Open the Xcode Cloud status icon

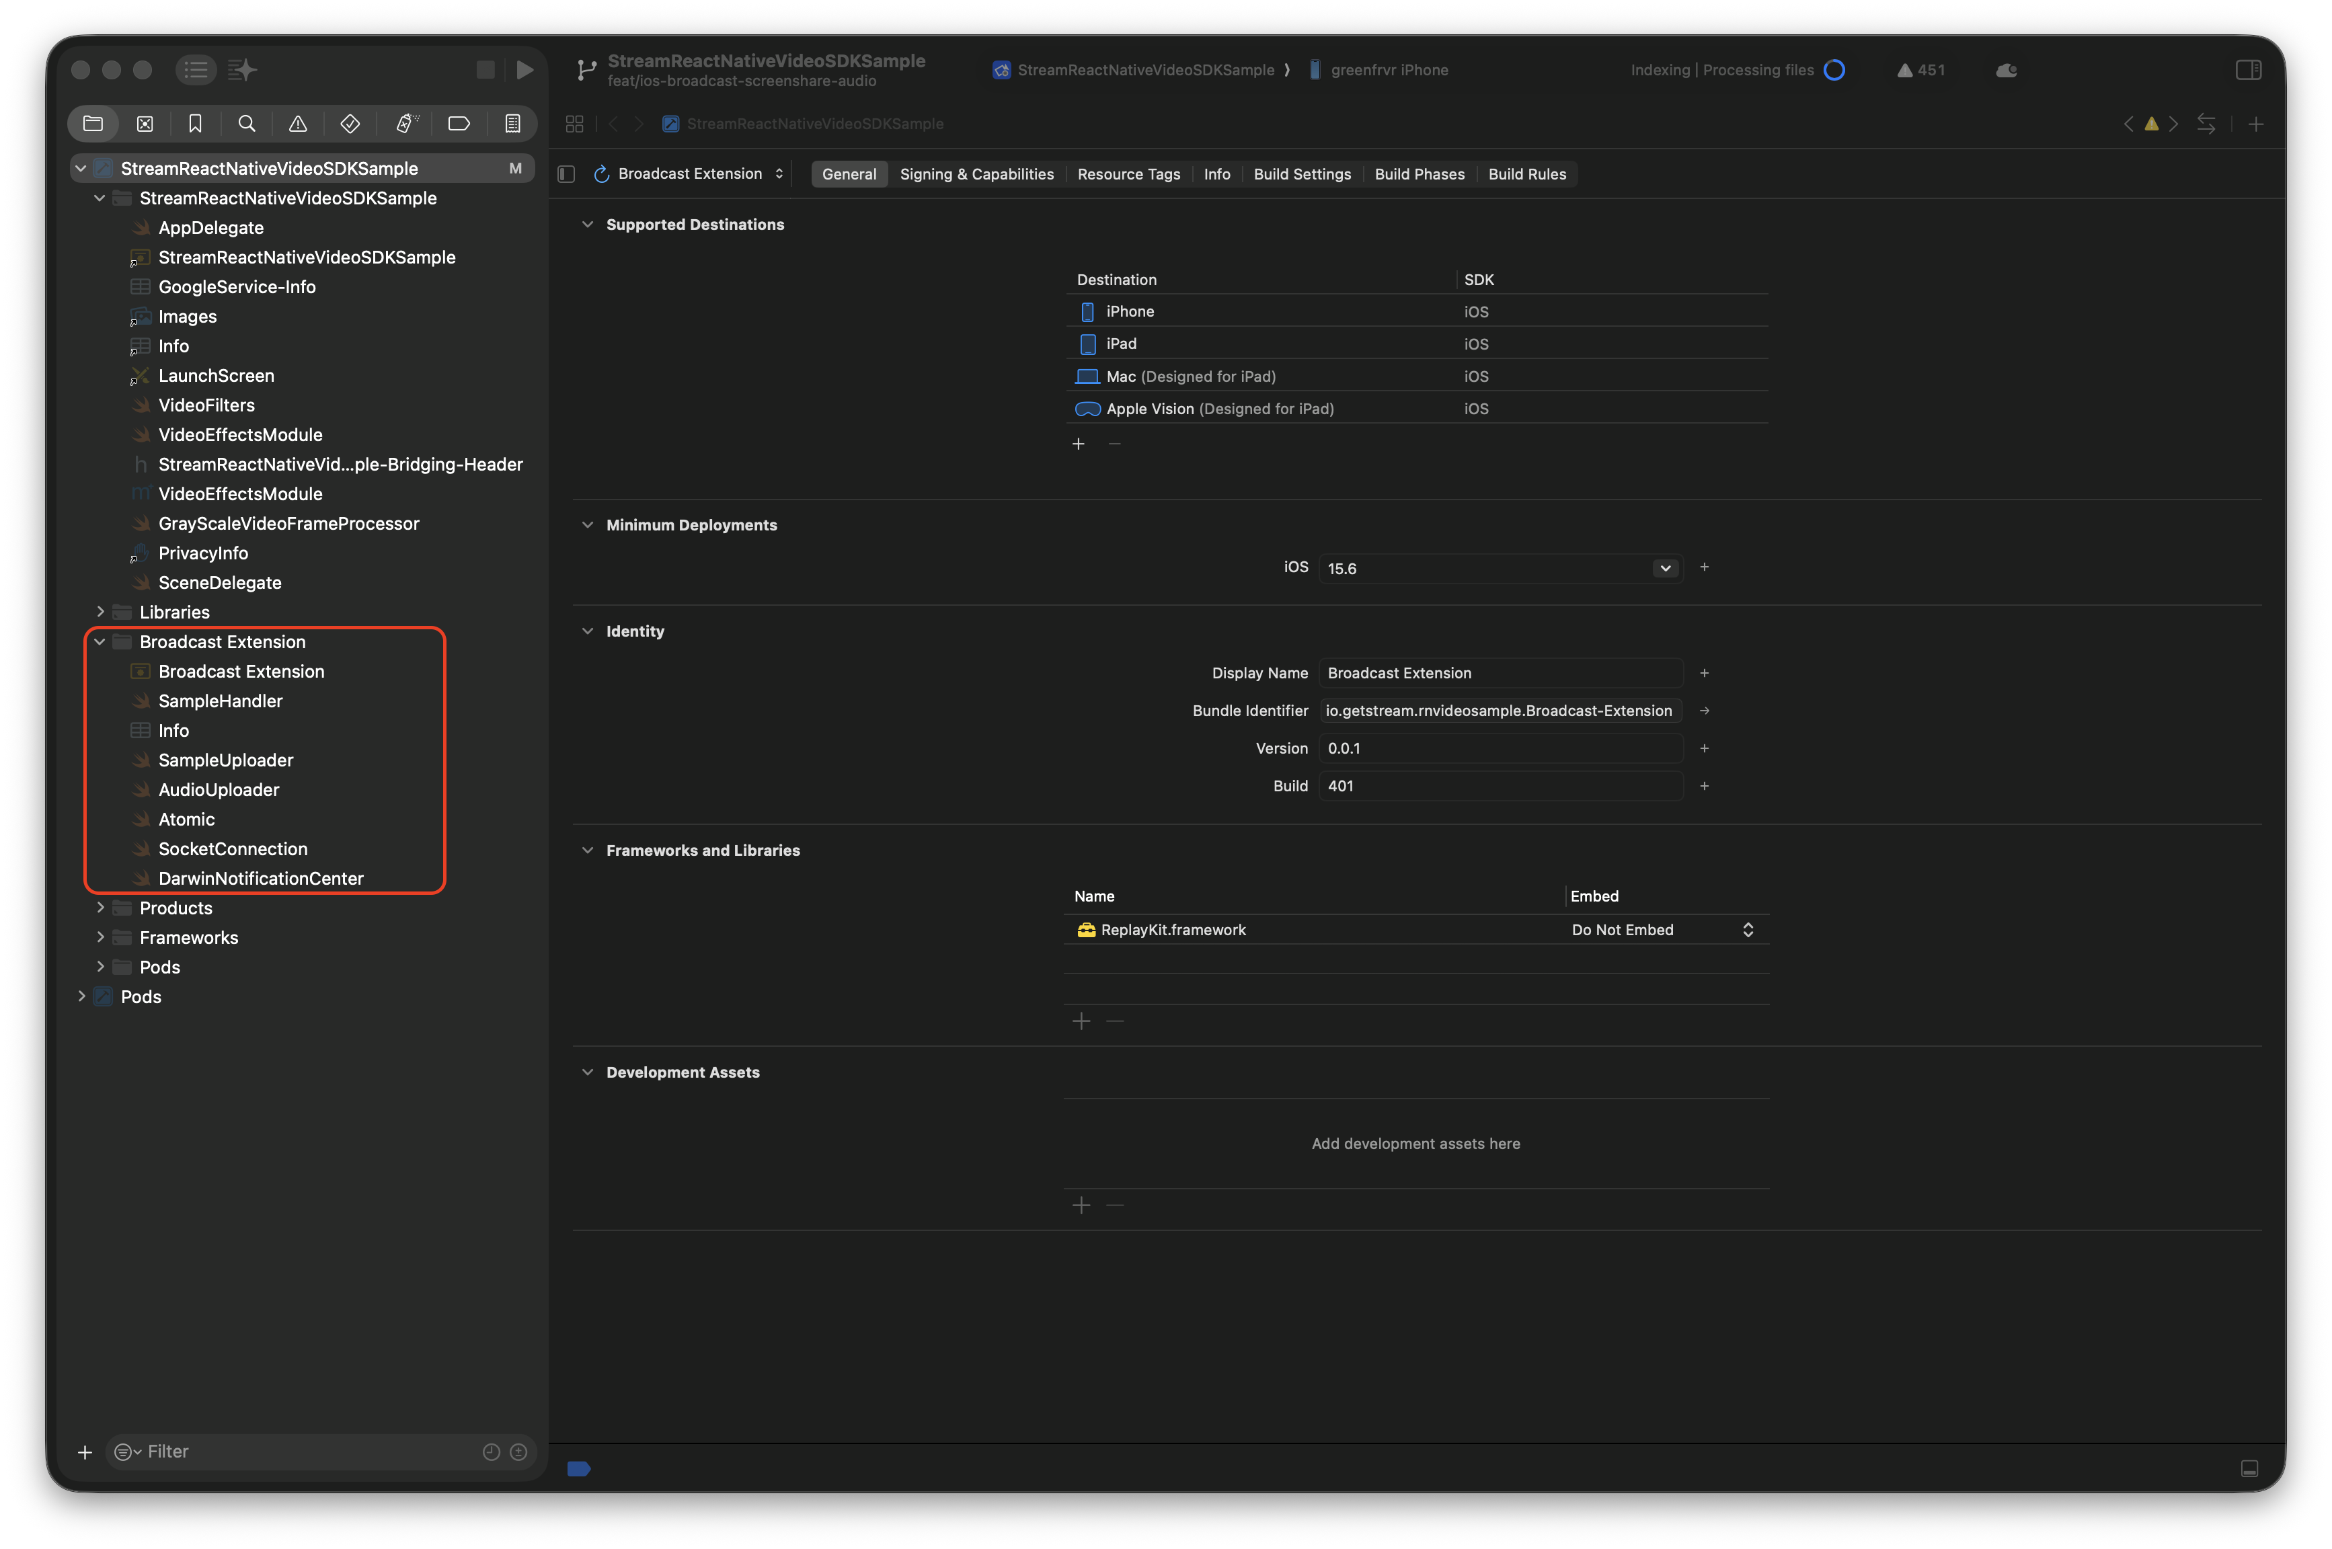point(2006,70)
